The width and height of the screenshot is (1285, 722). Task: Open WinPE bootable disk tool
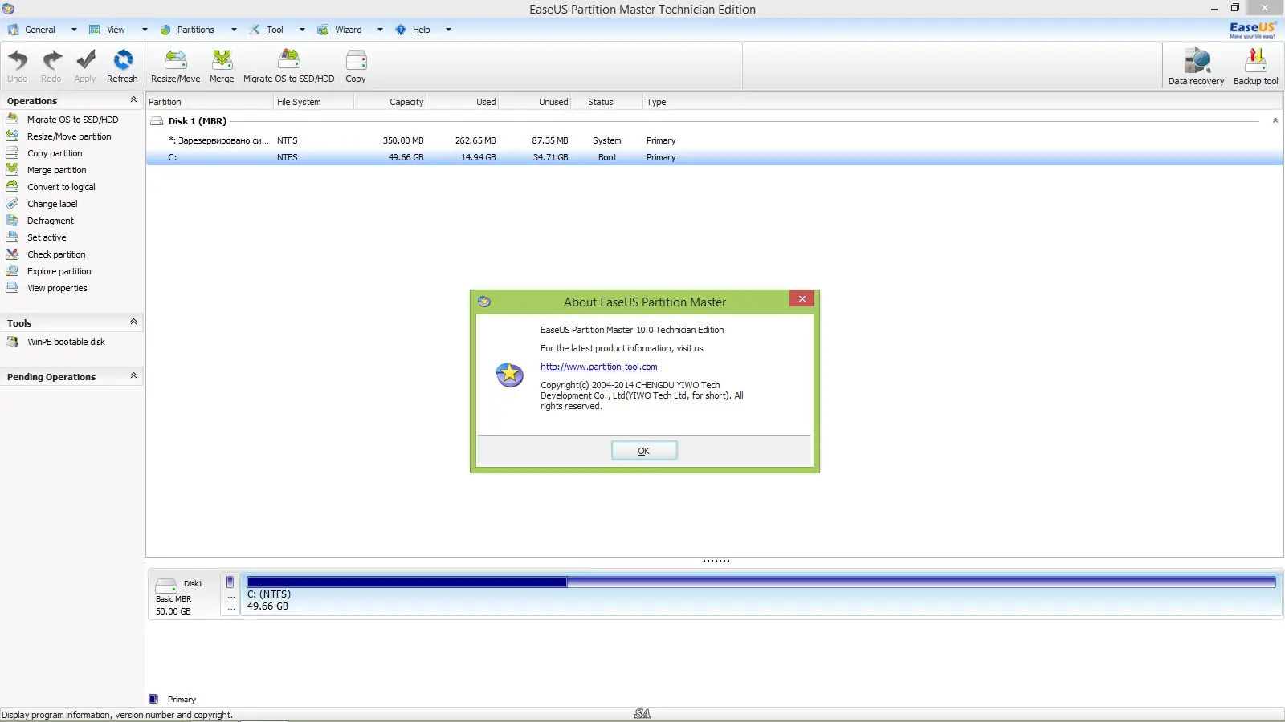coord(66,342)
